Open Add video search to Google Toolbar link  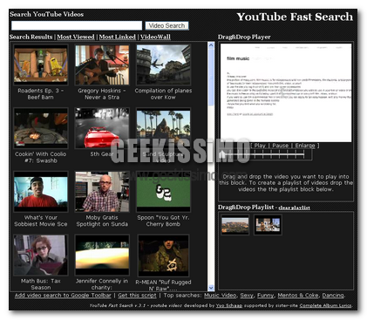click(x=63, y=296)
